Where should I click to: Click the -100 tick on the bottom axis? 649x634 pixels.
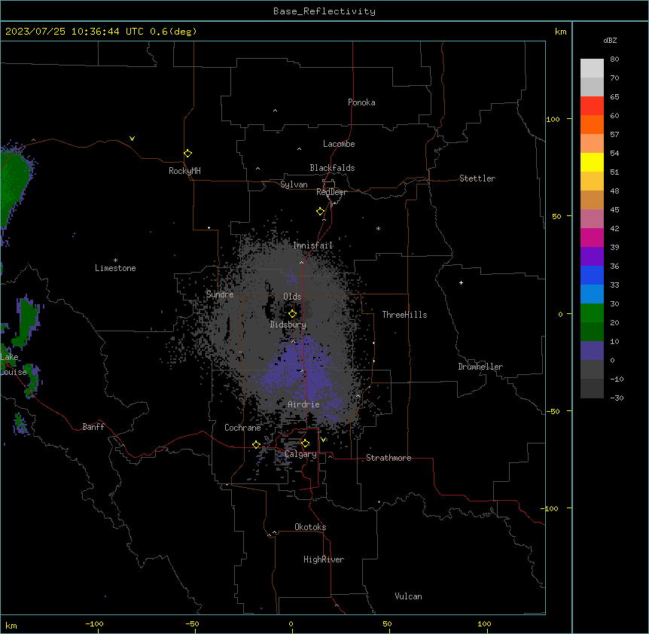click(x=94, y=623)
